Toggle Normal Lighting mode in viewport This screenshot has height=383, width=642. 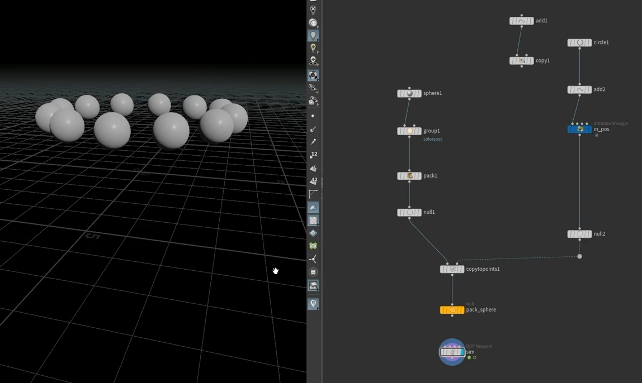313,36
